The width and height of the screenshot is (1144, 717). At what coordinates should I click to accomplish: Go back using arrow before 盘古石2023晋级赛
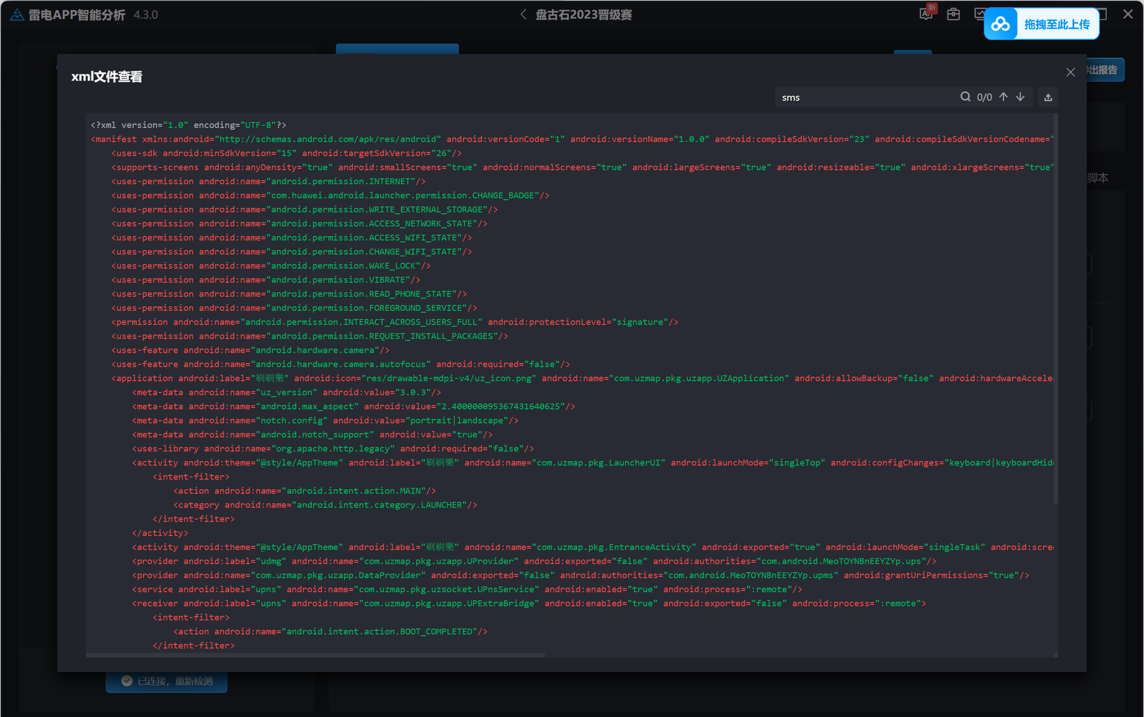[x=523, y=15]
